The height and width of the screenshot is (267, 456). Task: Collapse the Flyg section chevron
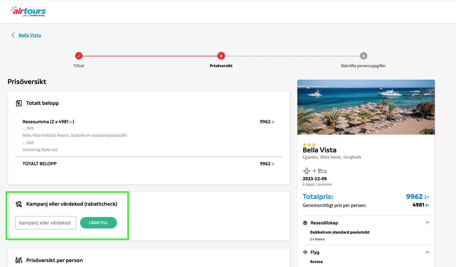(x=427, y=252)
